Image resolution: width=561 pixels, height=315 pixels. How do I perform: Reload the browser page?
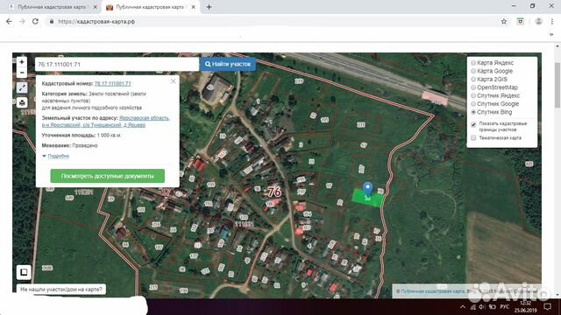35,21
